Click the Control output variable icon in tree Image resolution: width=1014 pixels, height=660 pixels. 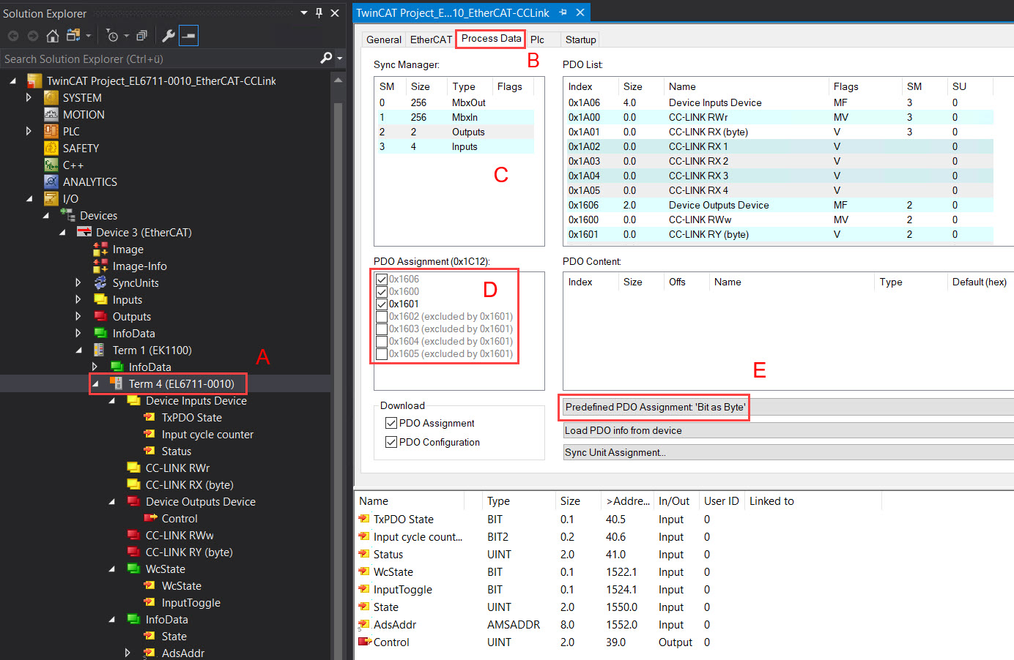click(150, 518)
